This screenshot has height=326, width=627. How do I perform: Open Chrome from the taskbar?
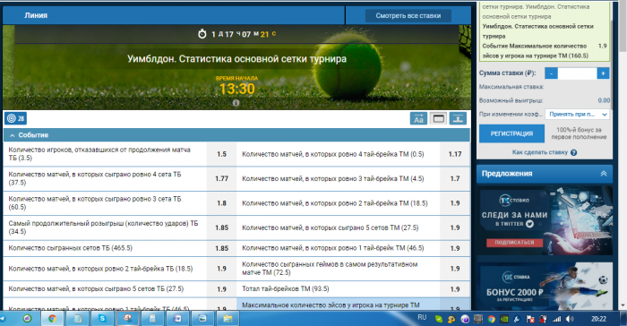[x=52, y=319]
